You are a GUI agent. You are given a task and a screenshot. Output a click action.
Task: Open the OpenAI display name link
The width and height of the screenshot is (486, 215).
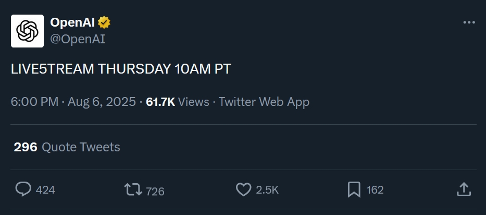coord(72,22)
